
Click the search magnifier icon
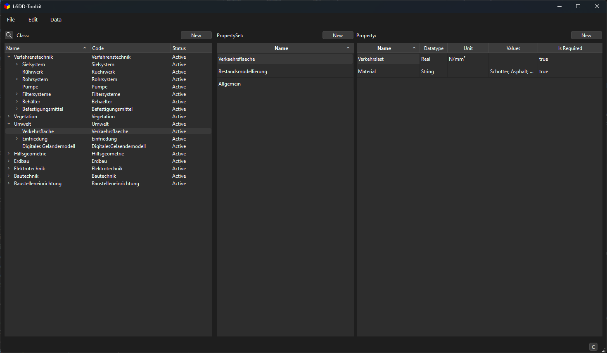pyautogui.click(x=9, y=35)
